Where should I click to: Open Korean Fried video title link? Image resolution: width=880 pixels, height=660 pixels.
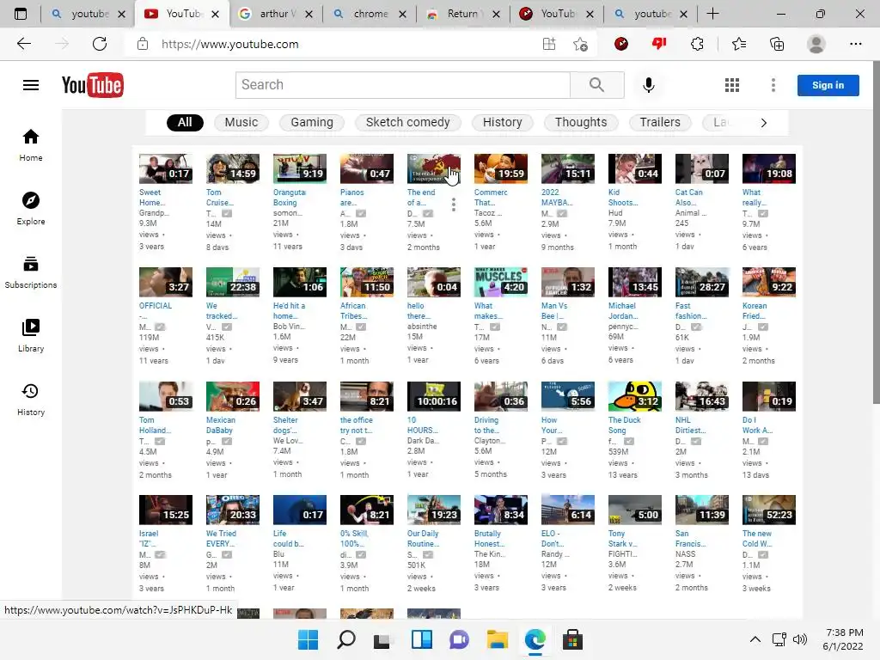(755, 311)
